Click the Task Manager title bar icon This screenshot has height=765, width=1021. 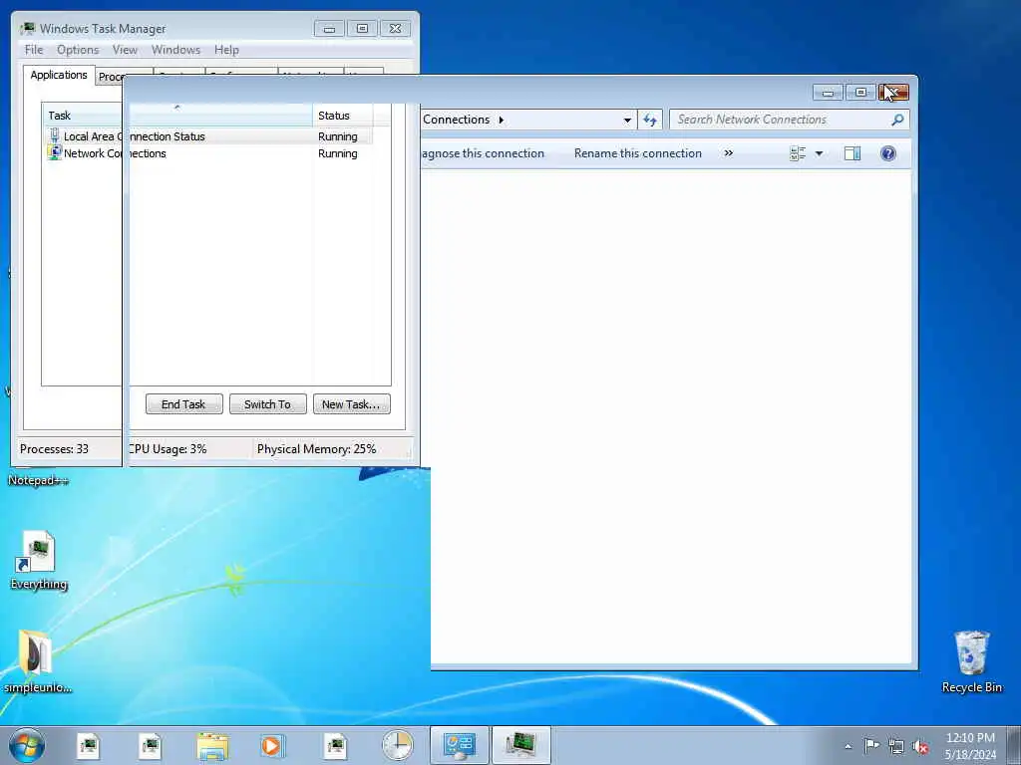click(28, 28)
